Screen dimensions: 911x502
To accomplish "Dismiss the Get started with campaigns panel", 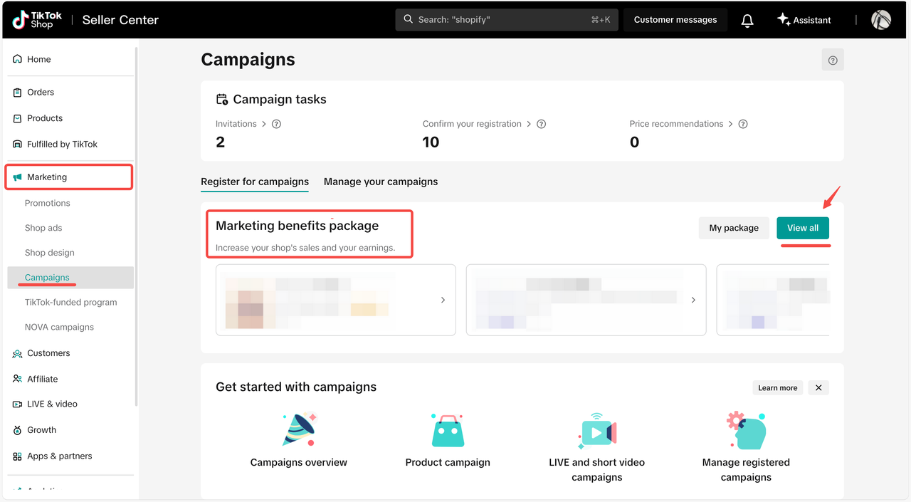I will (818, 388).
